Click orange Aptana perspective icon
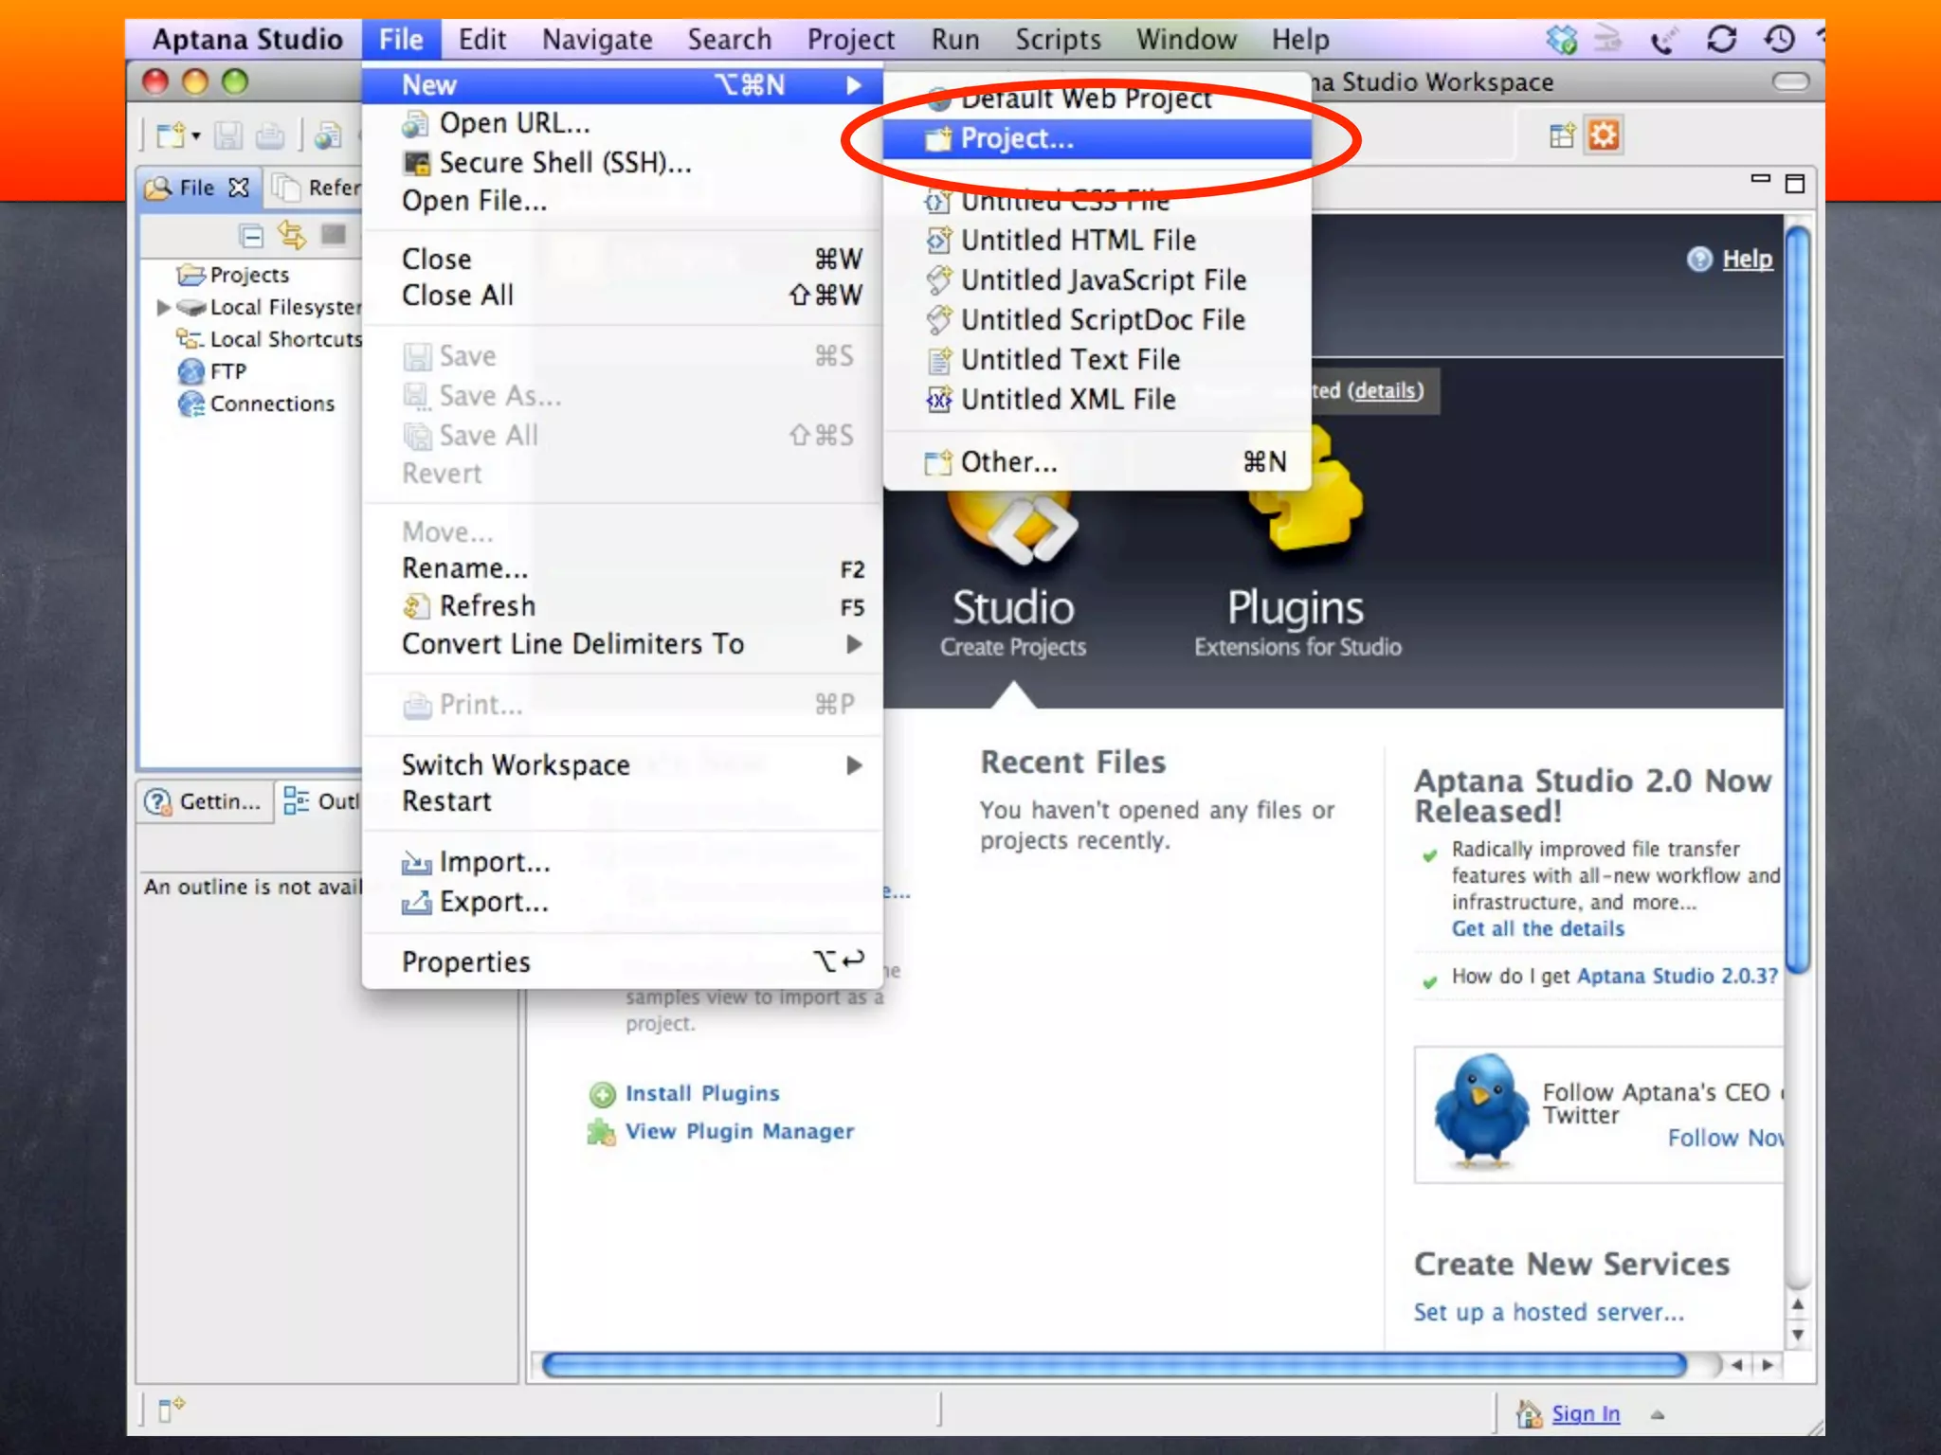1941x1455 pixels. click(1604, 135)
